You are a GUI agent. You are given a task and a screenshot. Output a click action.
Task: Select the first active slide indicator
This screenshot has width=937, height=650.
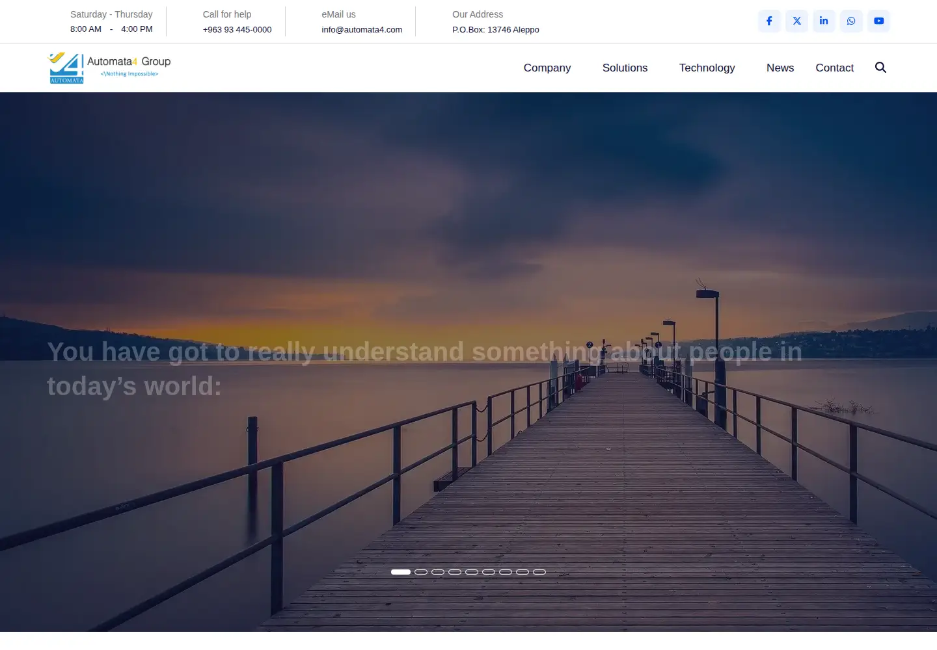401,572
